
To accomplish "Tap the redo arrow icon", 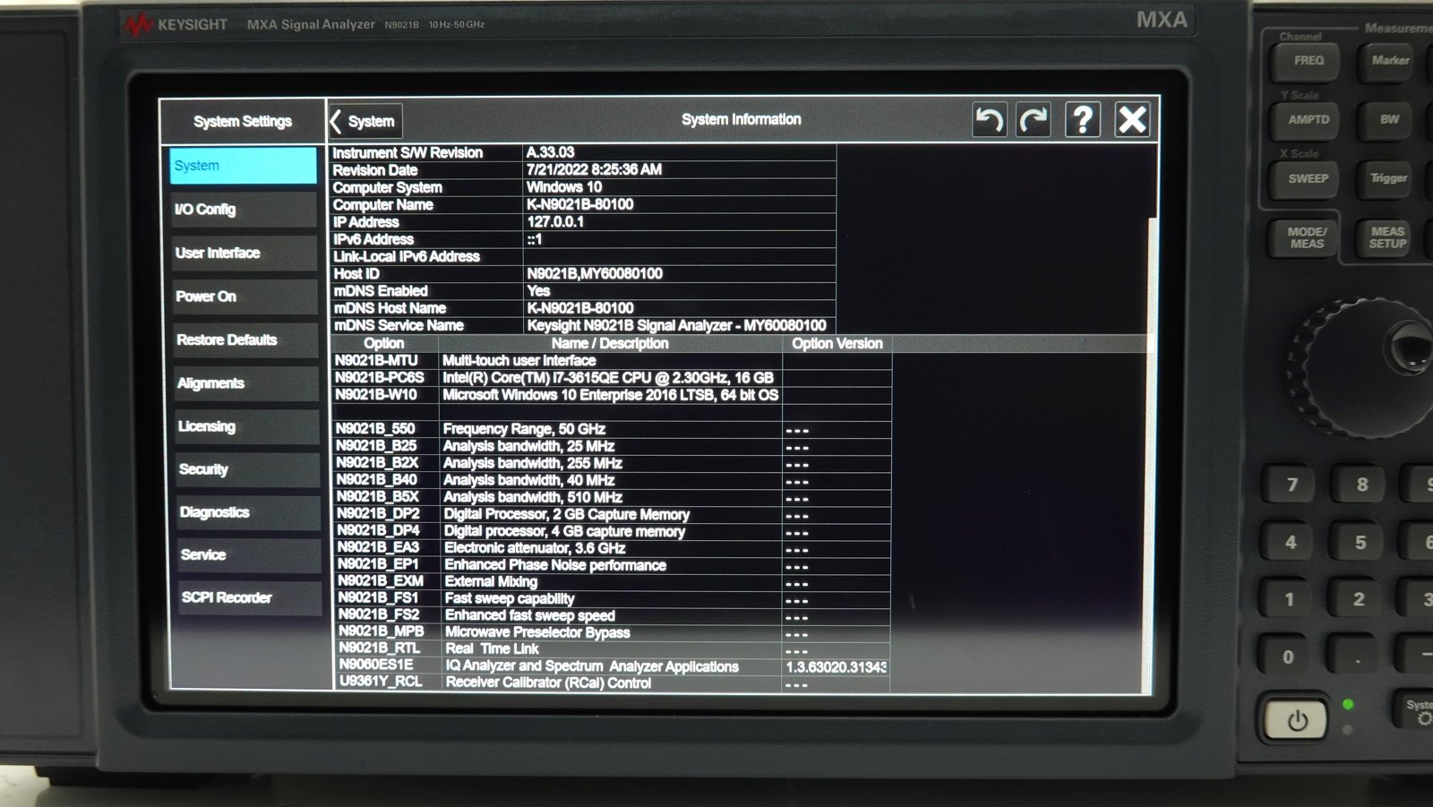I will click(x=1034, y=119).
